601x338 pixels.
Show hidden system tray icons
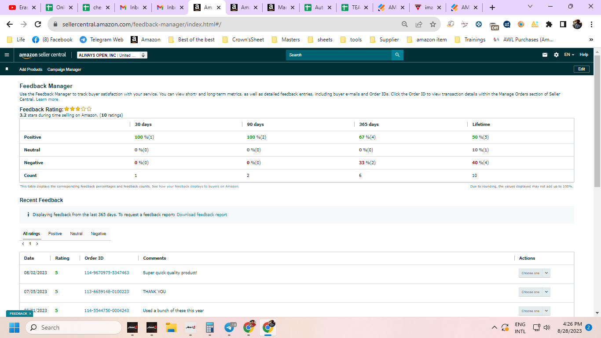click(494, 327)
